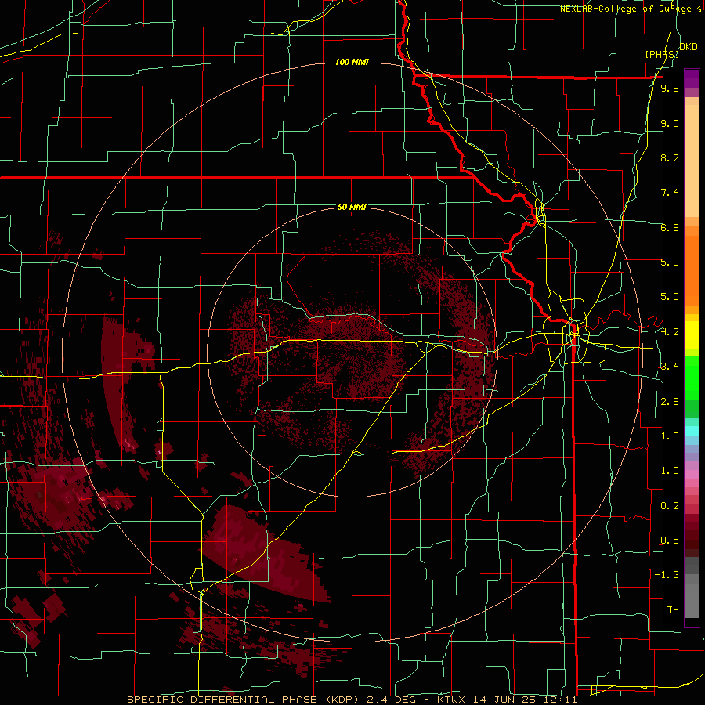The width and height of the screenshot is (705, 705).
Task: Click the 8.2 legend value
Action: (670, 157)
